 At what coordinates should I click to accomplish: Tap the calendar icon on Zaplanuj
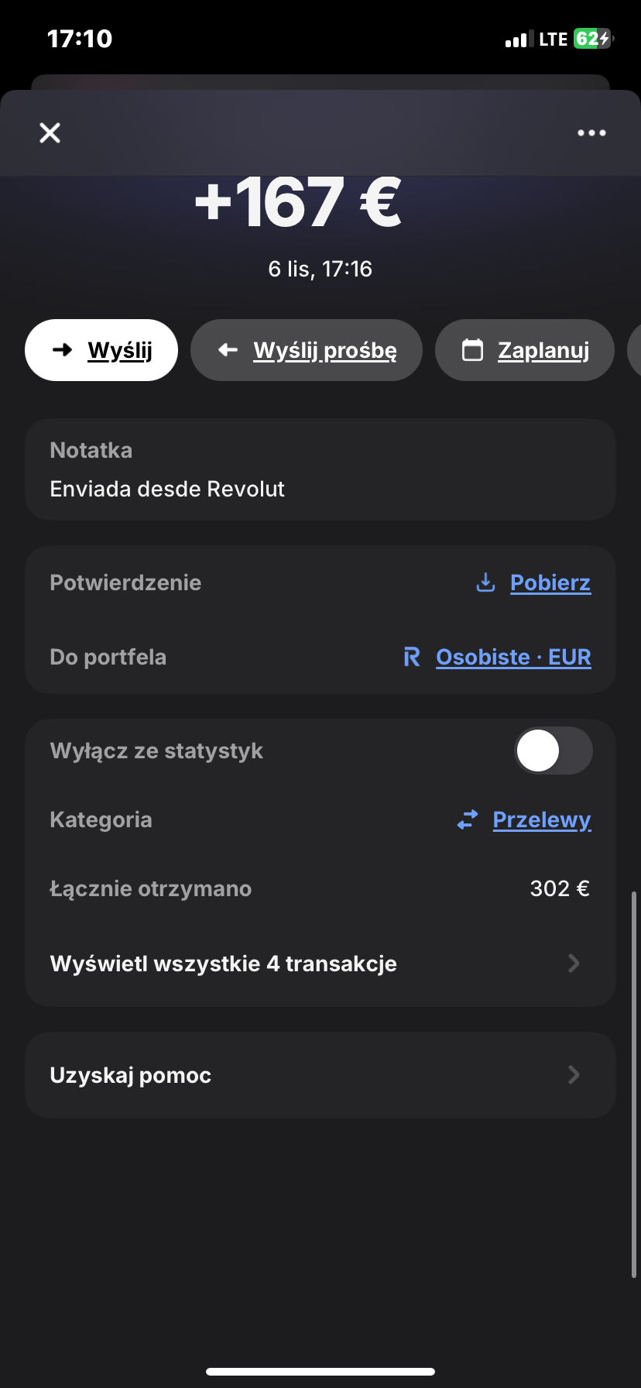pos(472,350)
